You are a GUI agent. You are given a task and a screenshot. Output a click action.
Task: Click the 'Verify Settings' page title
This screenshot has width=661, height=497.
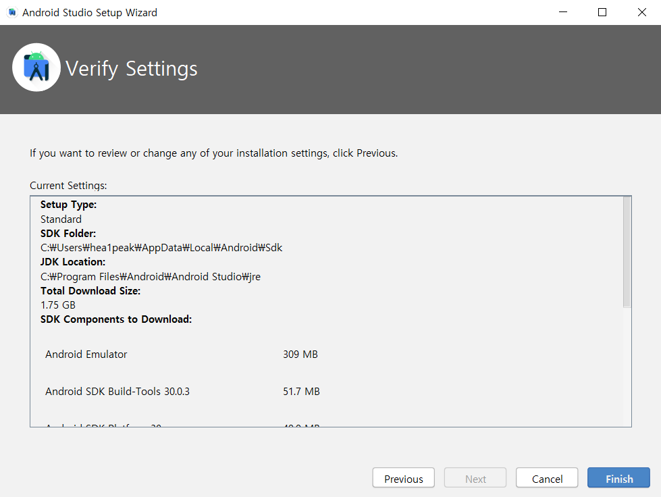(x=132, y=69)
